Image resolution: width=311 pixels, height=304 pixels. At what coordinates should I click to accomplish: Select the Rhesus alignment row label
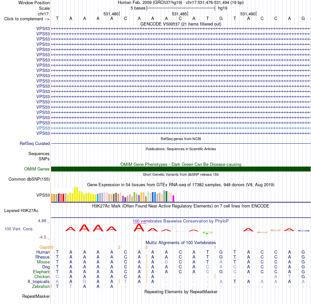43,257
